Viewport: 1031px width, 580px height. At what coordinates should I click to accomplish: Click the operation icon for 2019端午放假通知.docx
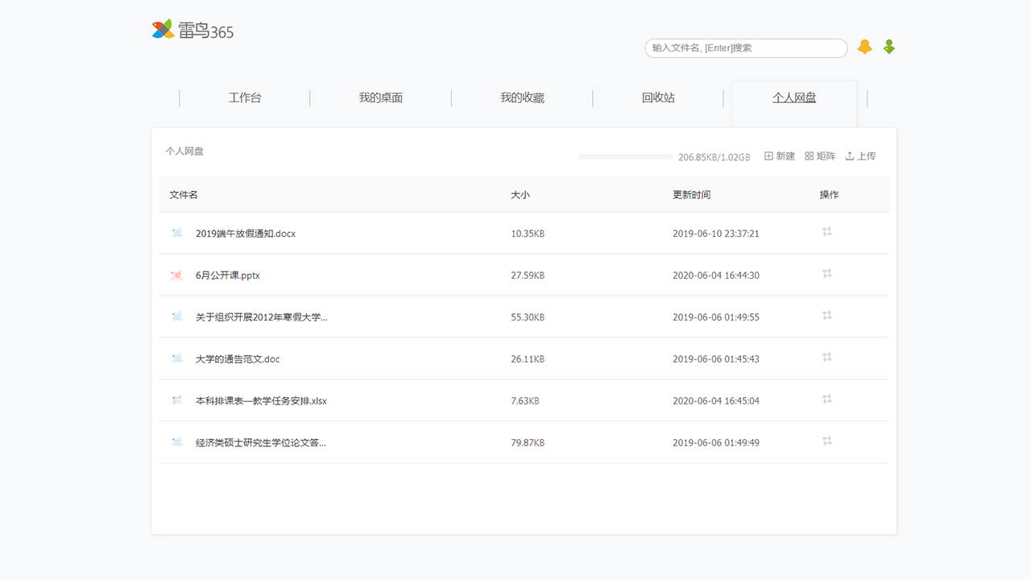point(826,231)
